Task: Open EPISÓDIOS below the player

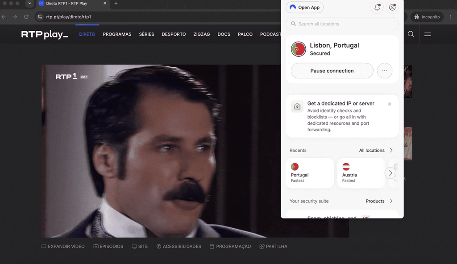Action: point(108,247)
